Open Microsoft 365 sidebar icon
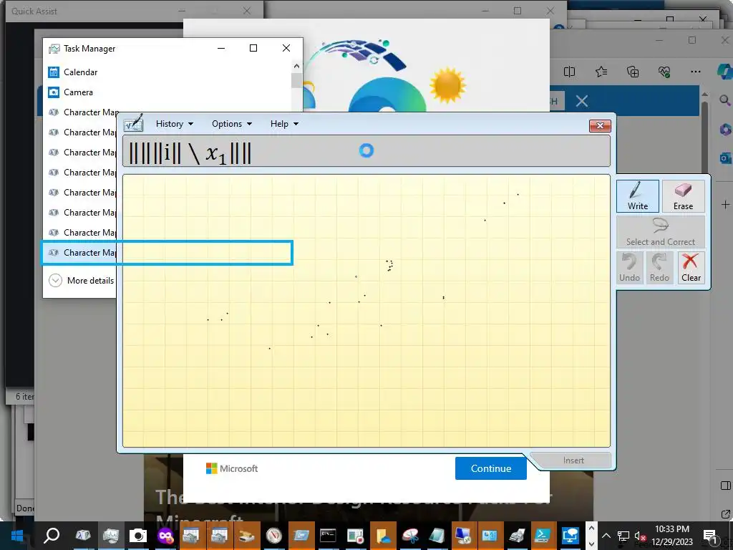Viewport: 733px width, 550px height. [x=725, y=129]
